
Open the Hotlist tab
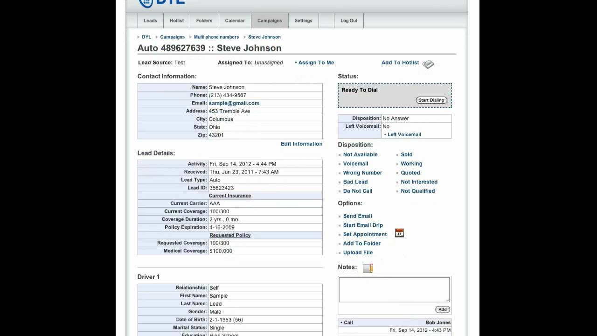pos(177,21)
